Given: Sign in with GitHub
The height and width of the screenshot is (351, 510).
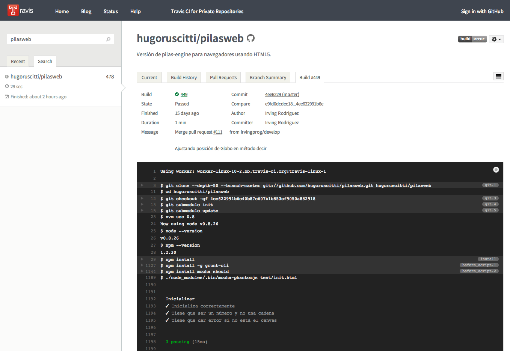Looking at the screenshot, I should 482,11.
